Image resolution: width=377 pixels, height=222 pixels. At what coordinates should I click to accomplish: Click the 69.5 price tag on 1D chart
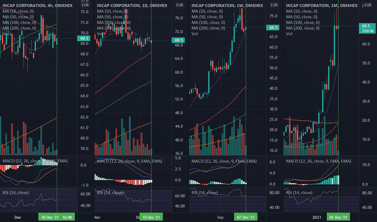click(x=178, y=40)
